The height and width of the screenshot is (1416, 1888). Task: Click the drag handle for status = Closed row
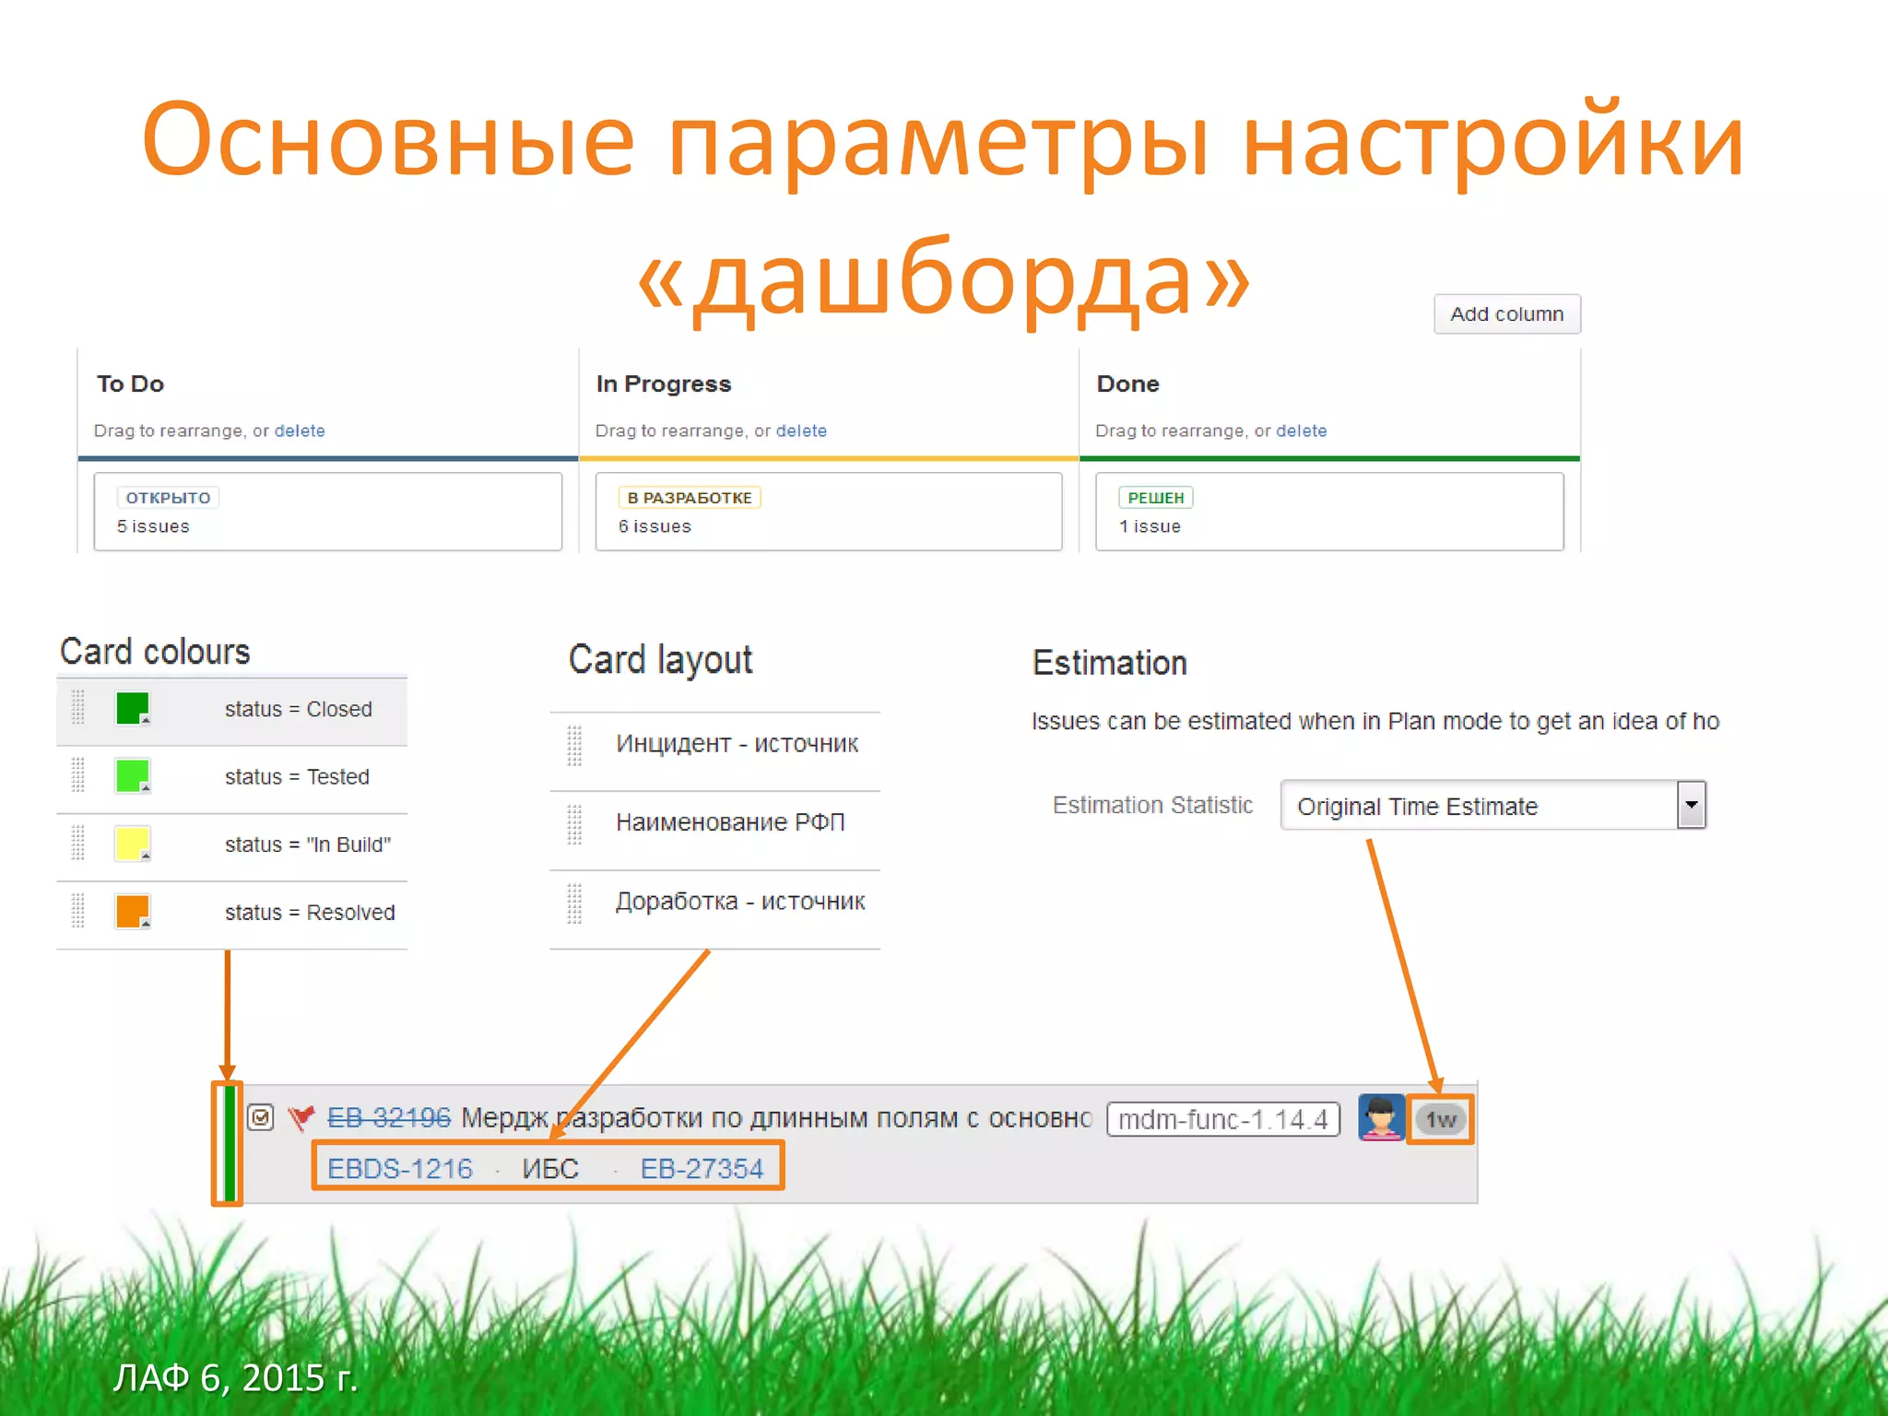[78, 708]
